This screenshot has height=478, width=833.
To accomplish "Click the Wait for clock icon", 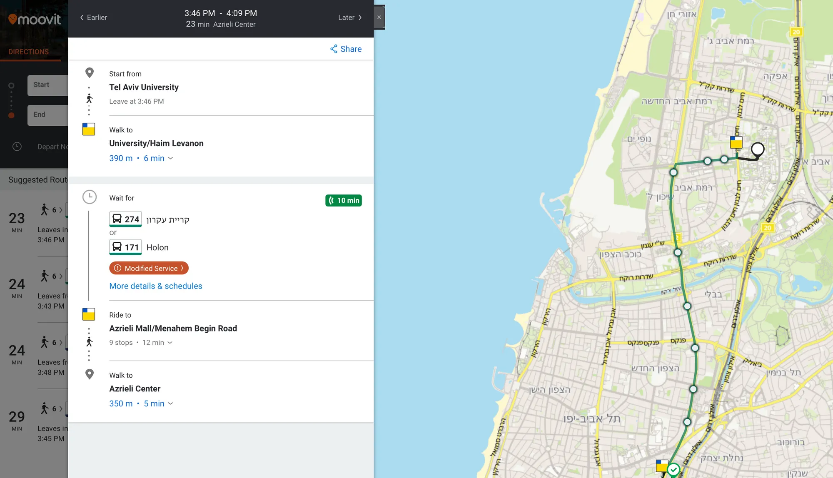I will tap(89, 197).
